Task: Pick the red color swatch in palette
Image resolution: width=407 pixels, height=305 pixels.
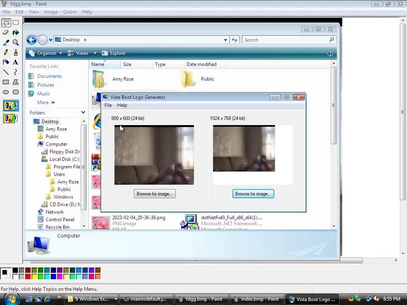Action: (28, 276)
